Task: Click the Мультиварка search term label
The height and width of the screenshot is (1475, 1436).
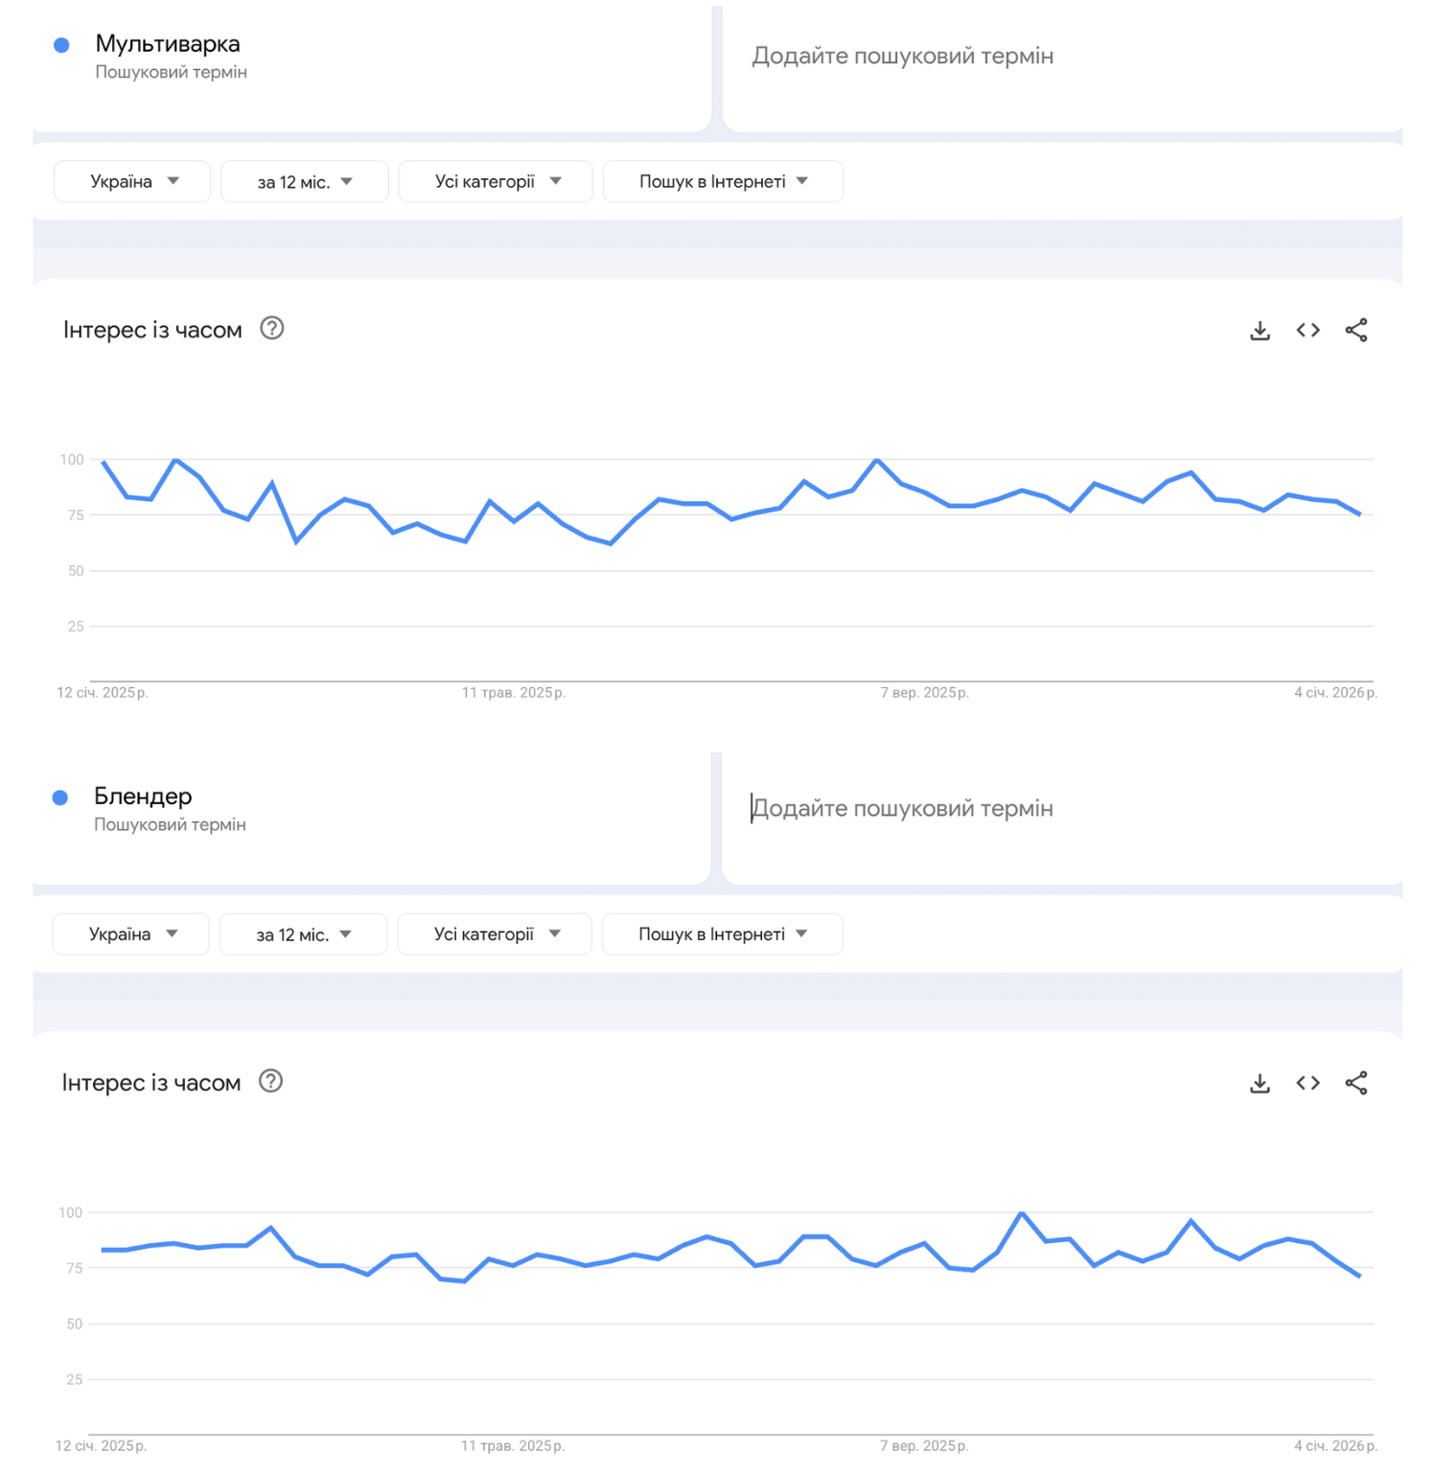Action: 167,44
